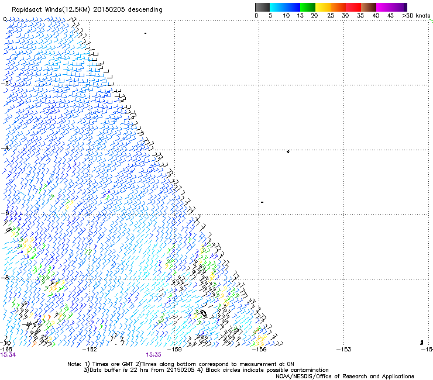The width and height of the screenshot is (433, 380).
Task: Click the longitude label '-165'
Action: [6, 350]
